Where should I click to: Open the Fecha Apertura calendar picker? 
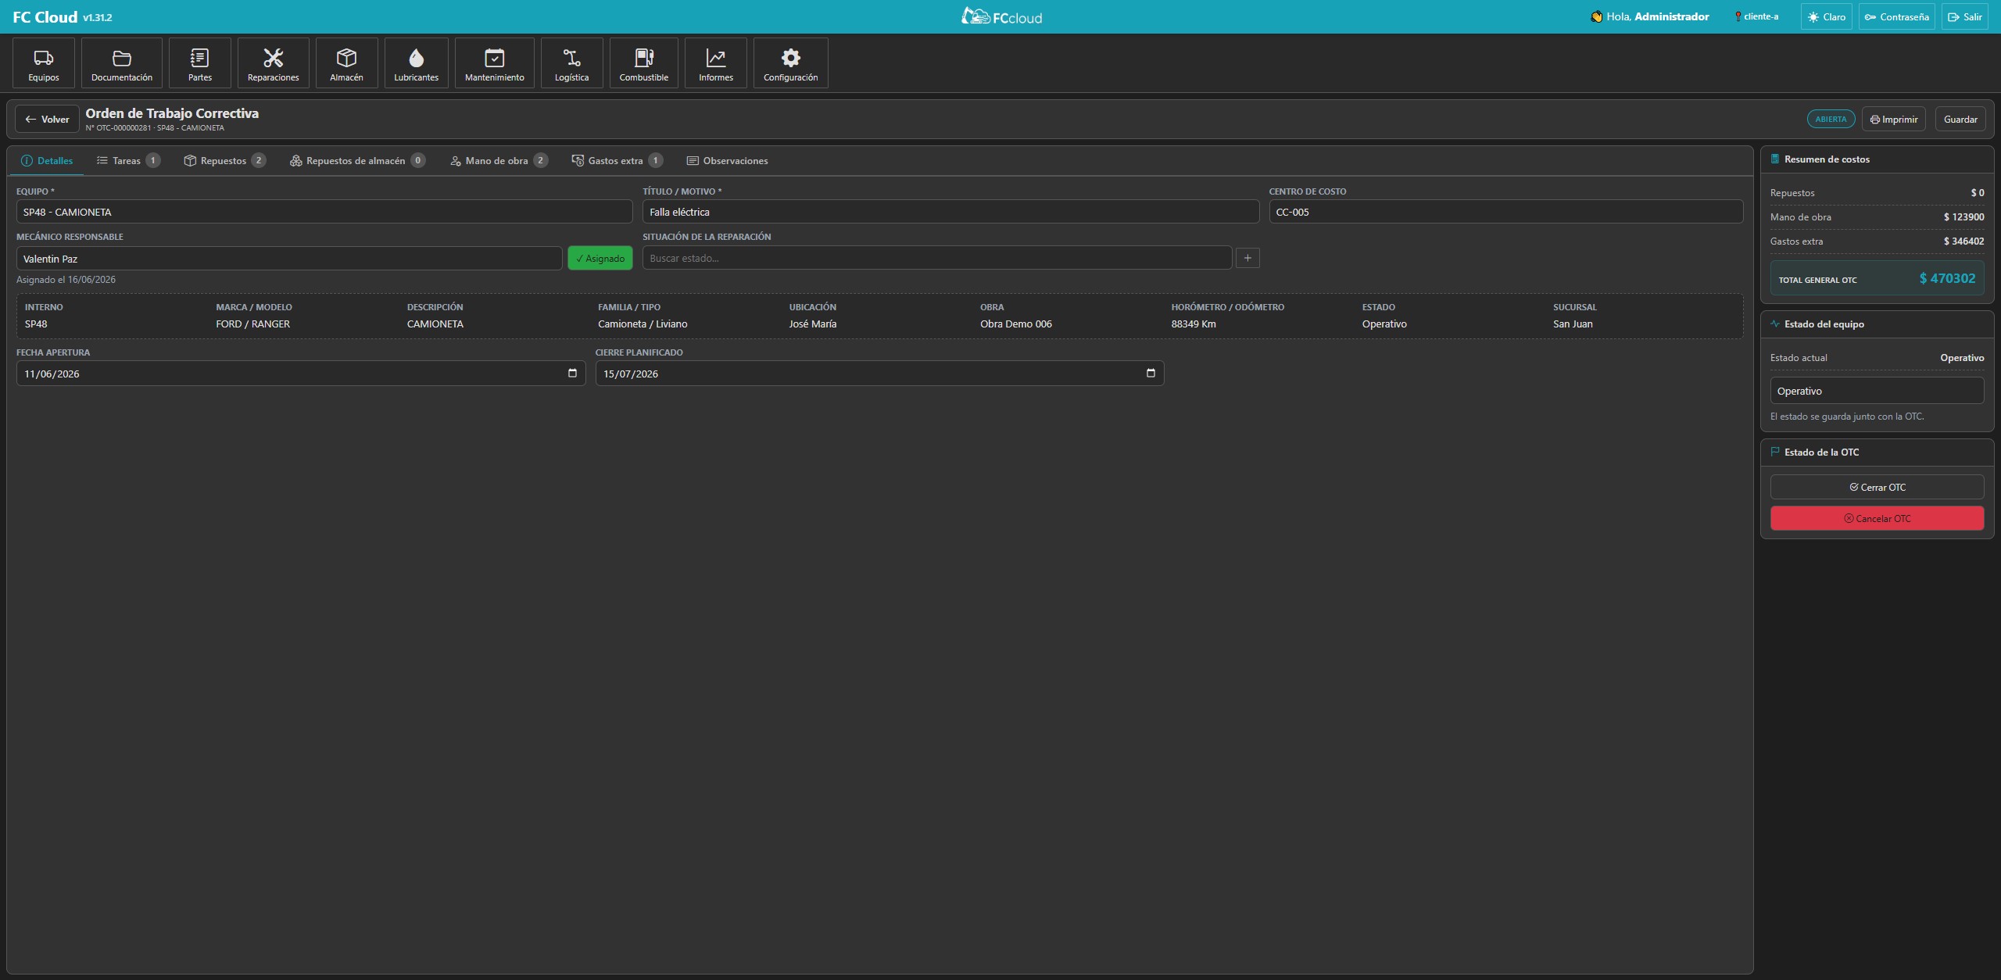[572, 374]
